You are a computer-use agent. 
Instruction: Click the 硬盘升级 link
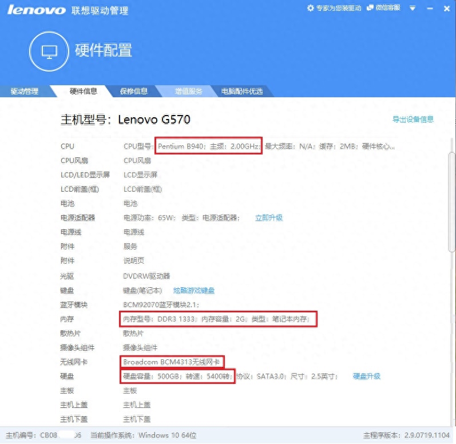coord(366,376)
